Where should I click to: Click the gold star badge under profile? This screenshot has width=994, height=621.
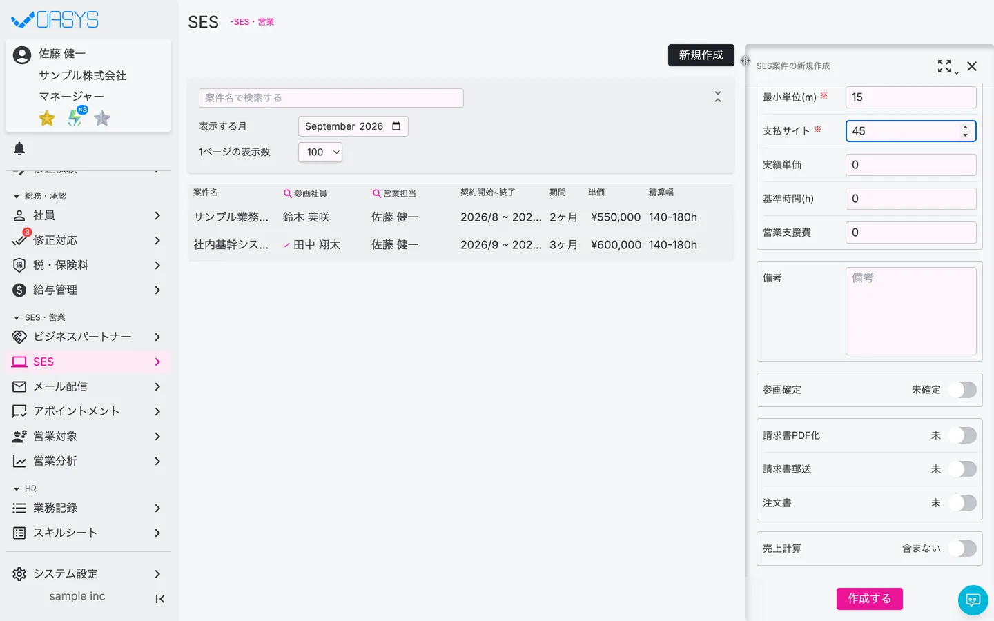[47, 119]
